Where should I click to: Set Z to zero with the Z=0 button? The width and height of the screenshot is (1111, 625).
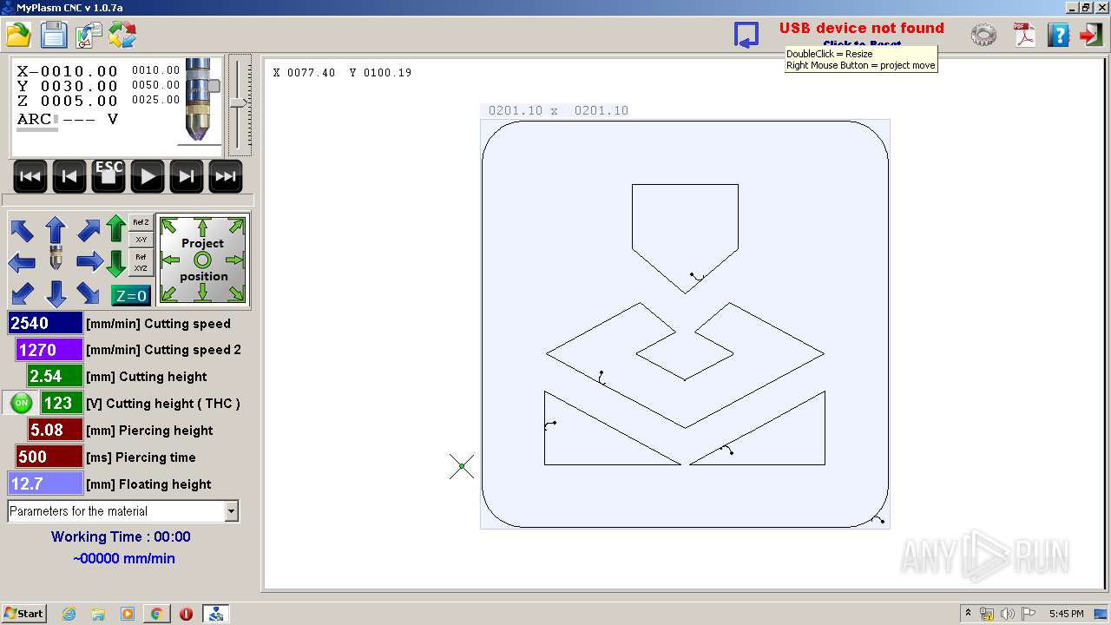[x=131, y=296]
